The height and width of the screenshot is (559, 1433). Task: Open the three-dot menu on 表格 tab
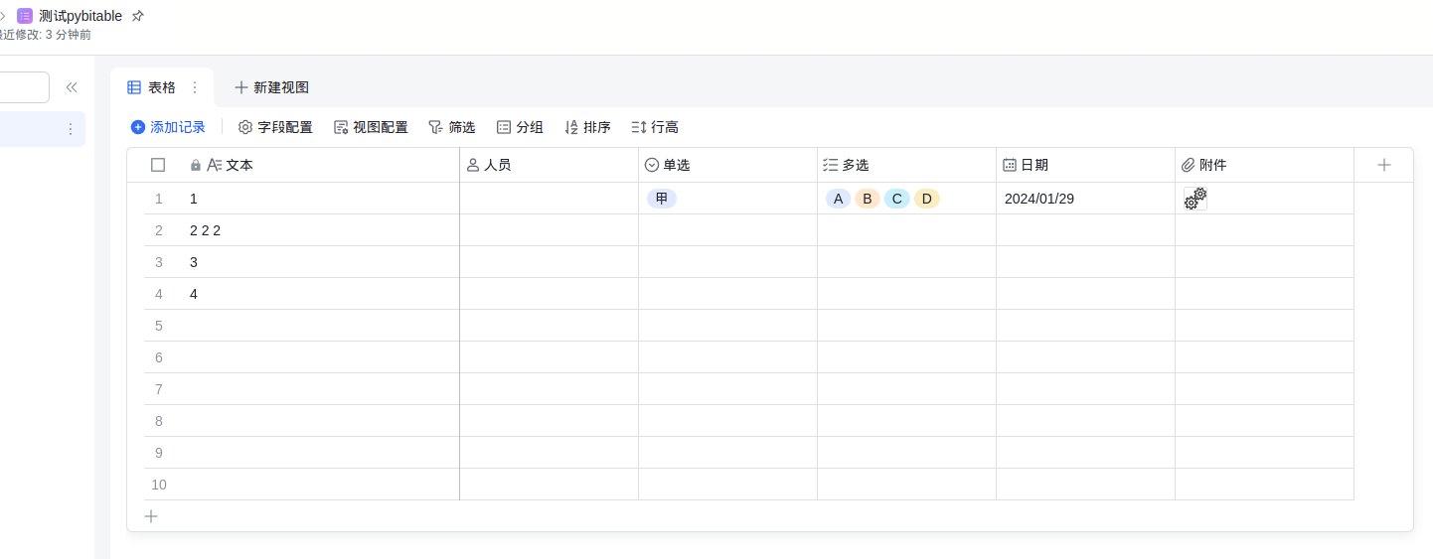tap(195, 87)
